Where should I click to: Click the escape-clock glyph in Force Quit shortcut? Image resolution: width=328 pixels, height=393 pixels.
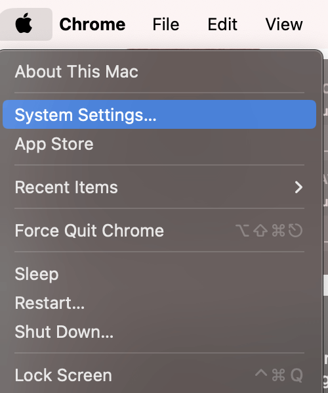(x=295, y=231)
